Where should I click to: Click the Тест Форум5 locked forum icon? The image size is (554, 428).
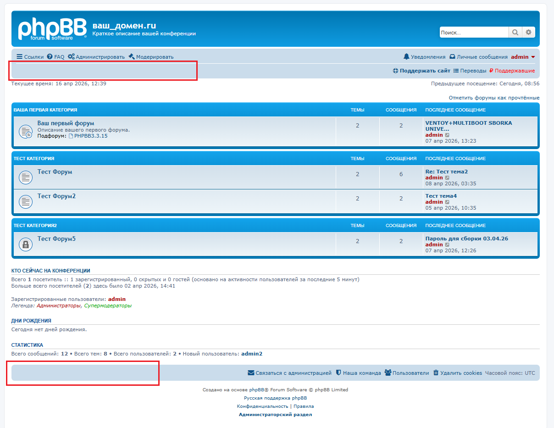click(x=26, y=245)
